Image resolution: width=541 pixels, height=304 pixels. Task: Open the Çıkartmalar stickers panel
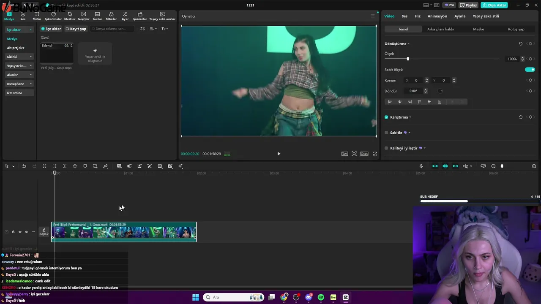click(x=53, y=16)
